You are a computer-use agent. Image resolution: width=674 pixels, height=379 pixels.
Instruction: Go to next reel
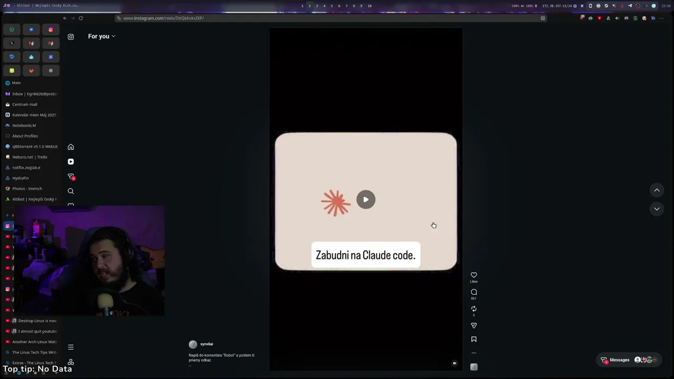click(x=657, y=209)
